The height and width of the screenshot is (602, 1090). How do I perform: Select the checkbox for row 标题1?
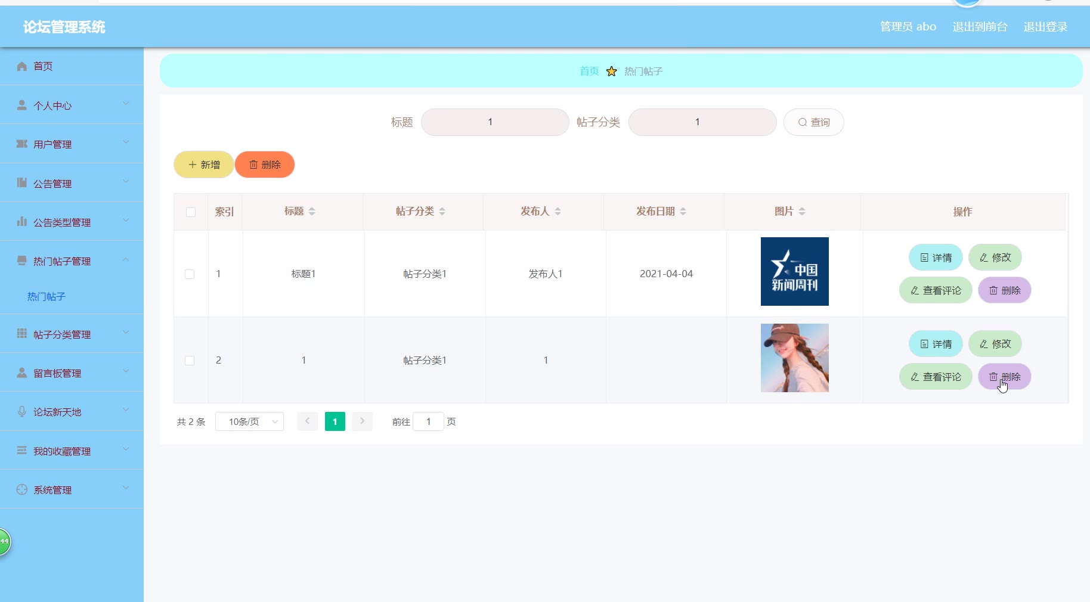tap(190, 274)
